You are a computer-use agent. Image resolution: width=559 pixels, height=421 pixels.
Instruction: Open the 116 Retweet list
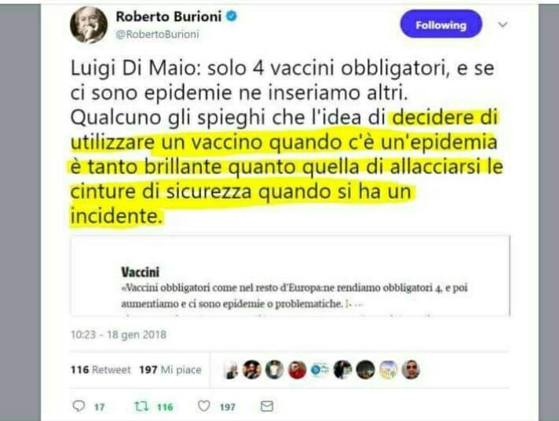click(101, 370)
